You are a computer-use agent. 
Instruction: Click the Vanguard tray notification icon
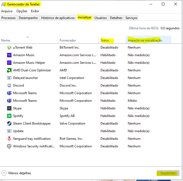[x=9, y=139]
